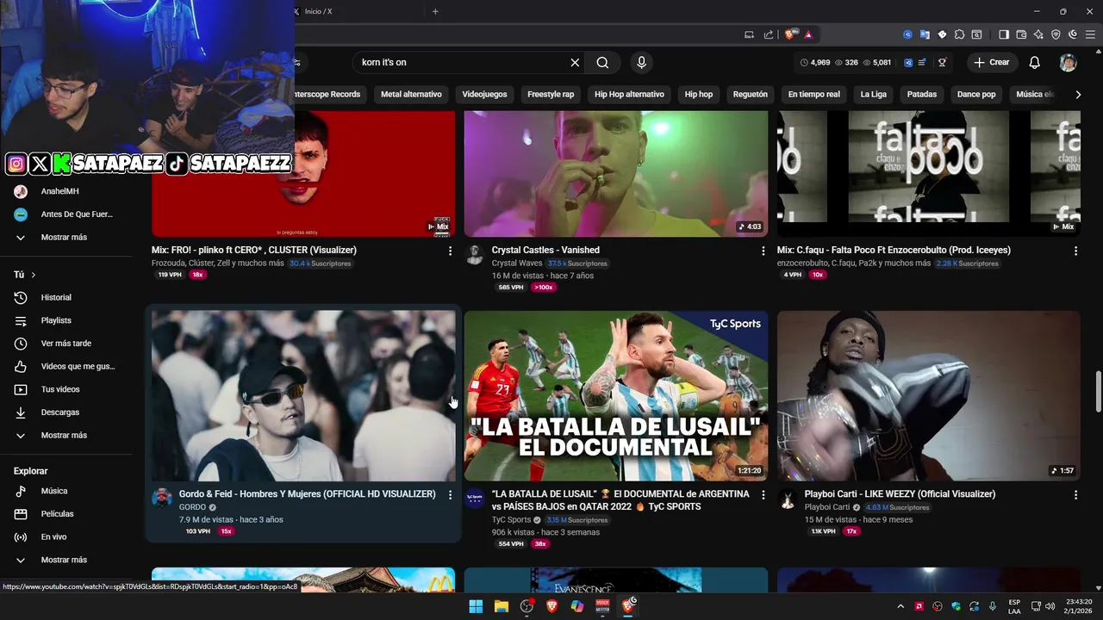Image resolution: width=1103 pixels, height=620 pixels.
Task: Click the YouTube search magnifier button
Action: [x=602, y=62]
